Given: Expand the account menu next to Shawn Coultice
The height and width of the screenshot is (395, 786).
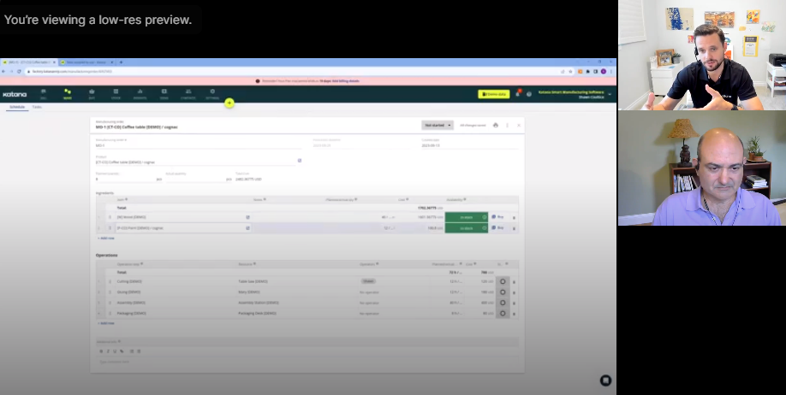Looking at the screenshot, I should tap(610, 94).
